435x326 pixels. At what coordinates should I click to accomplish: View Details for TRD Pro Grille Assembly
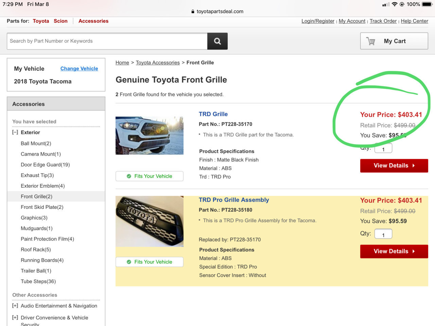394,251
